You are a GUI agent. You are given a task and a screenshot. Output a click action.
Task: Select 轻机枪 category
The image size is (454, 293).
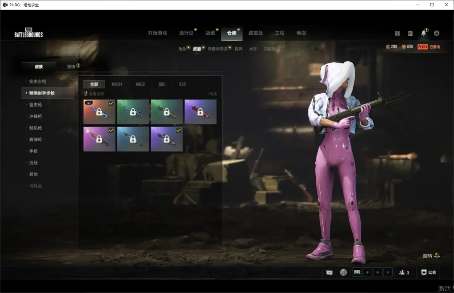(36, 128)
